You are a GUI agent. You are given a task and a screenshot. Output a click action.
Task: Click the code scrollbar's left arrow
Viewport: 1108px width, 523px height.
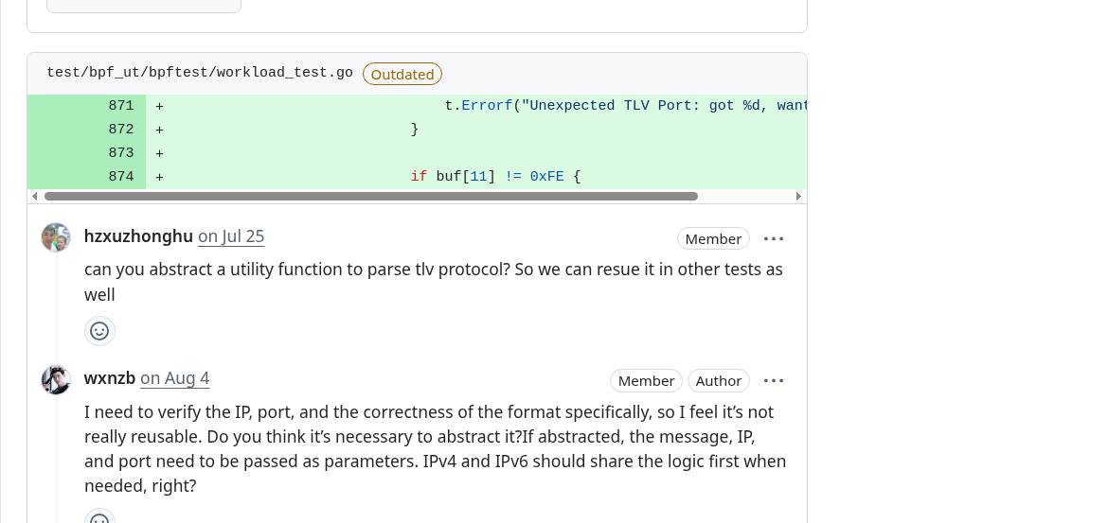pyautogui.click(x=35, y=197)
